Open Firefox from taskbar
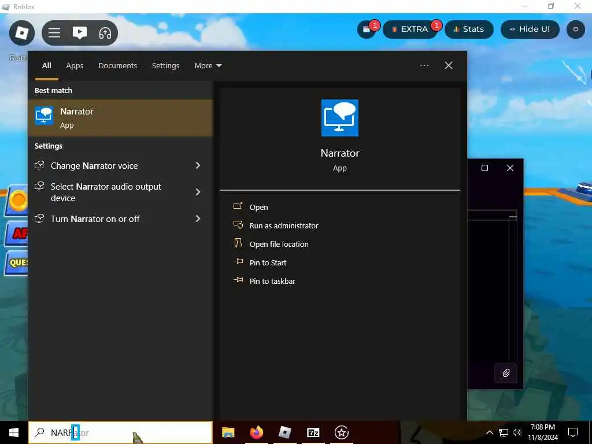The height and width of the screenshot is (444, 592). [x=256, y=432]
